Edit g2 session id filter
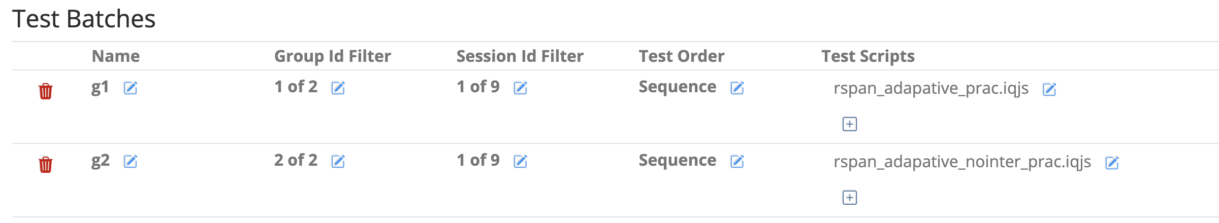Screen dimensions: 1219x223 (x=521, y=162)
